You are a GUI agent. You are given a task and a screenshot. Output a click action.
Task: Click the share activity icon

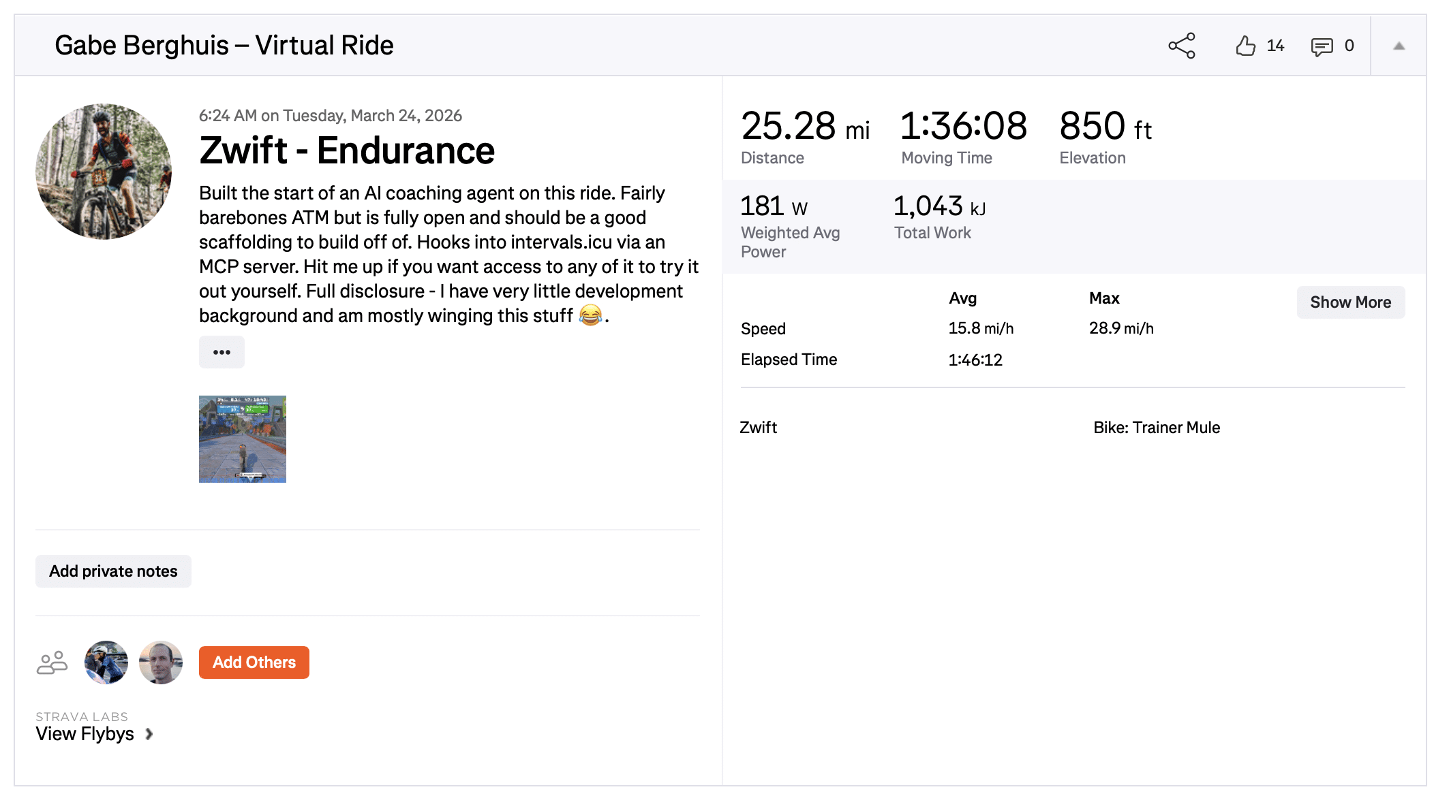coord(1182,46)
